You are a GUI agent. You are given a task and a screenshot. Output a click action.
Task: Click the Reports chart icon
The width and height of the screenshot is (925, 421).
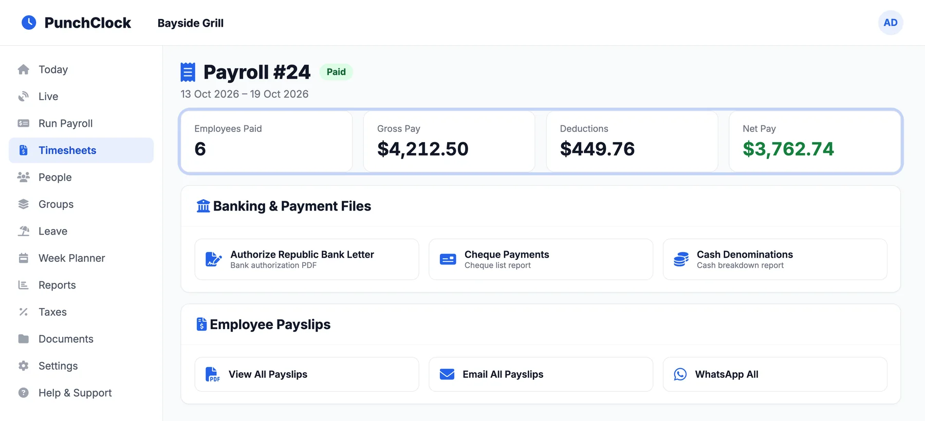click(24, 285)
